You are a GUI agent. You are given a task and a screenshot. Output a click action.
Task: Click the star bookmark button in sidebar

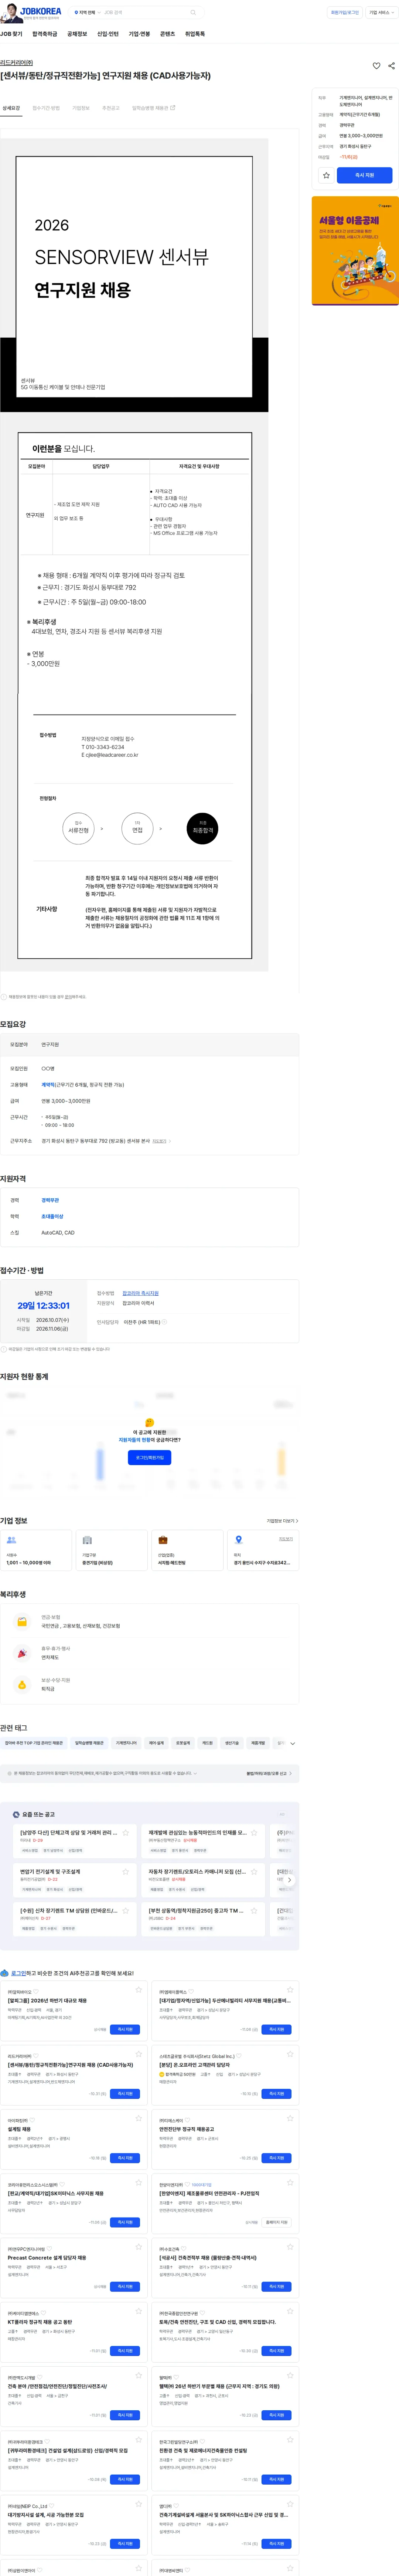[x=326, y=175]
